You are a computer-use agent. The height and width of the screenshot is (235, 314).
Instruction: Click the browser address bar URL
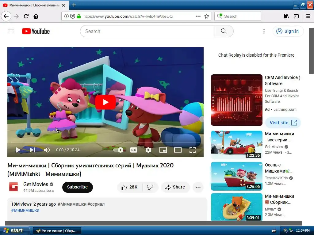[x=128, y=16]
